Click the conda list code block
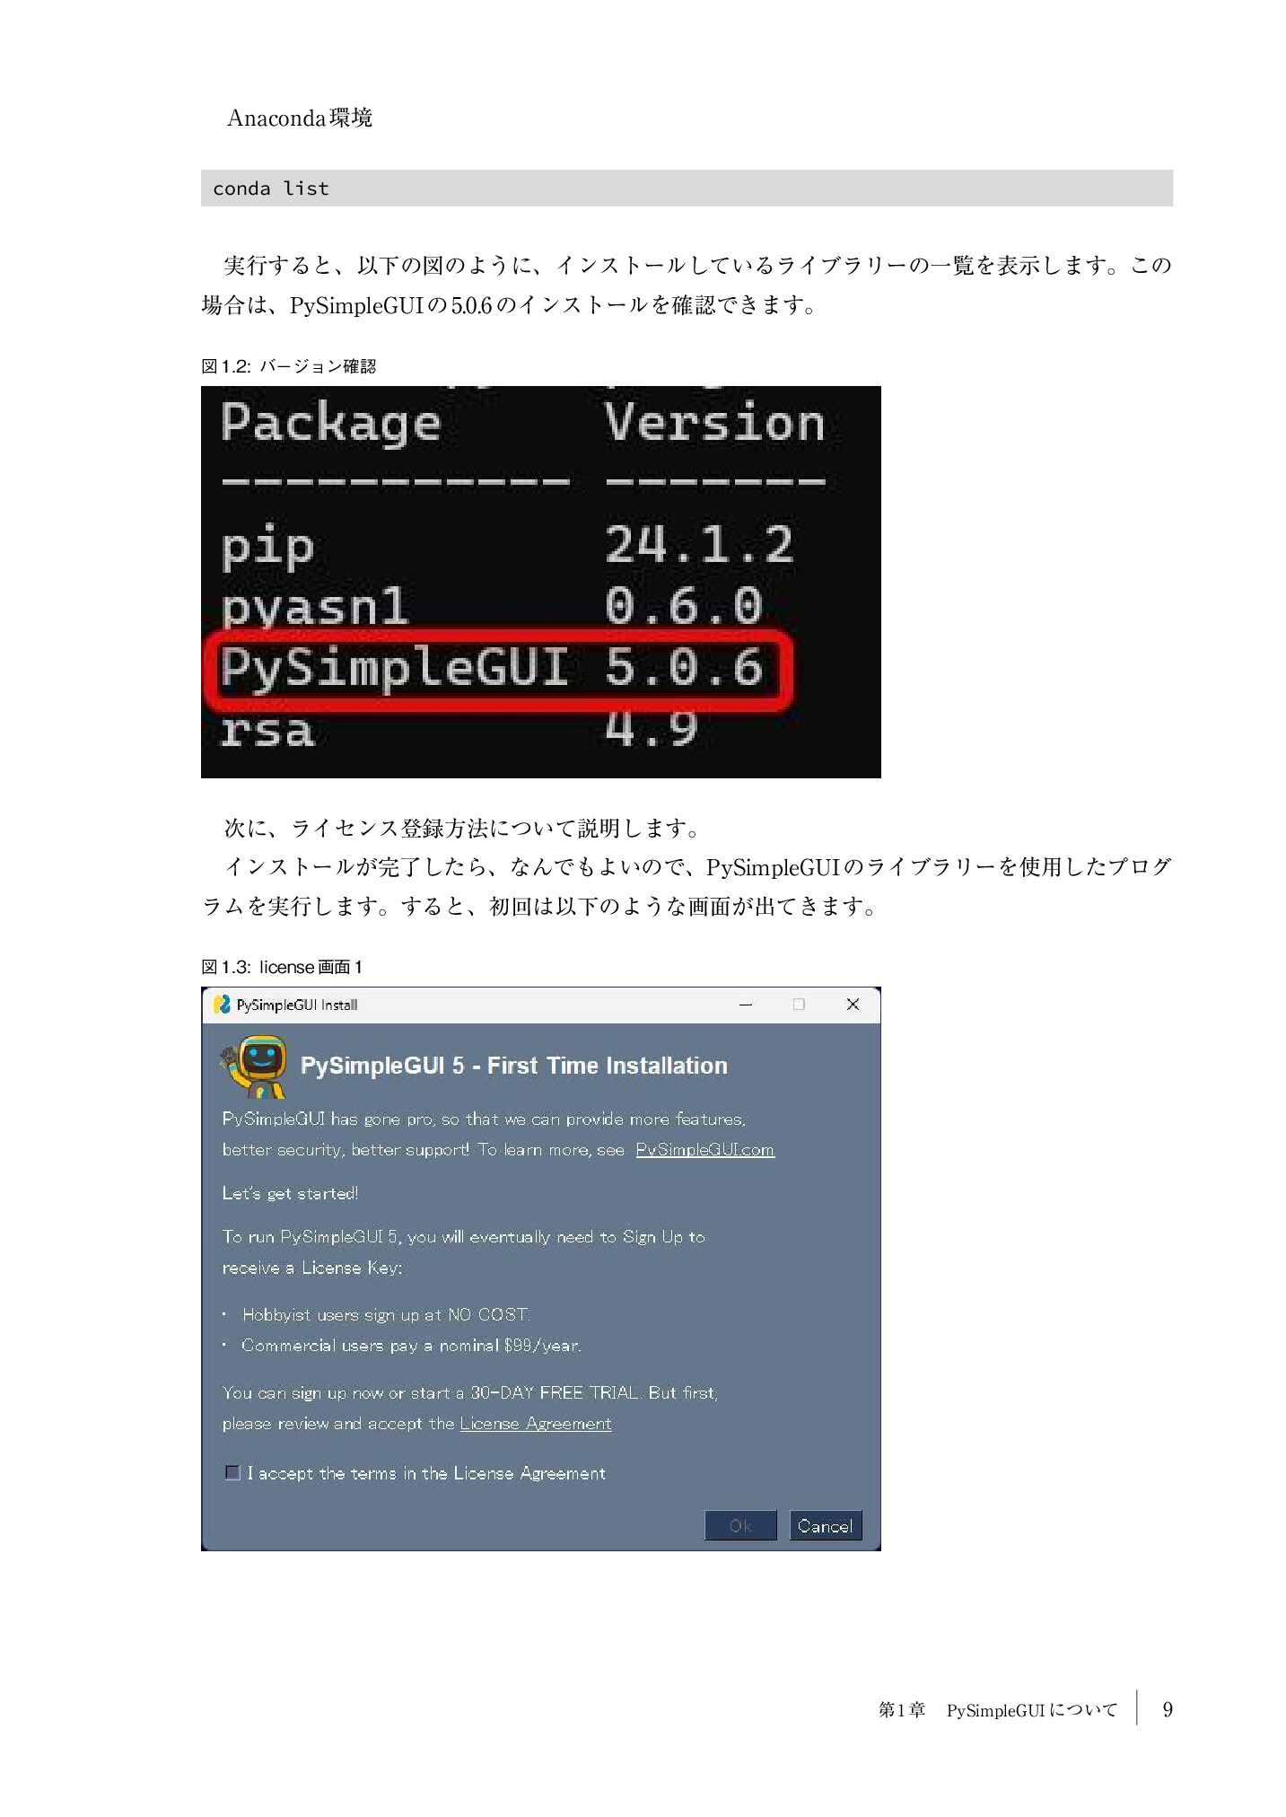 pos(687,189)
